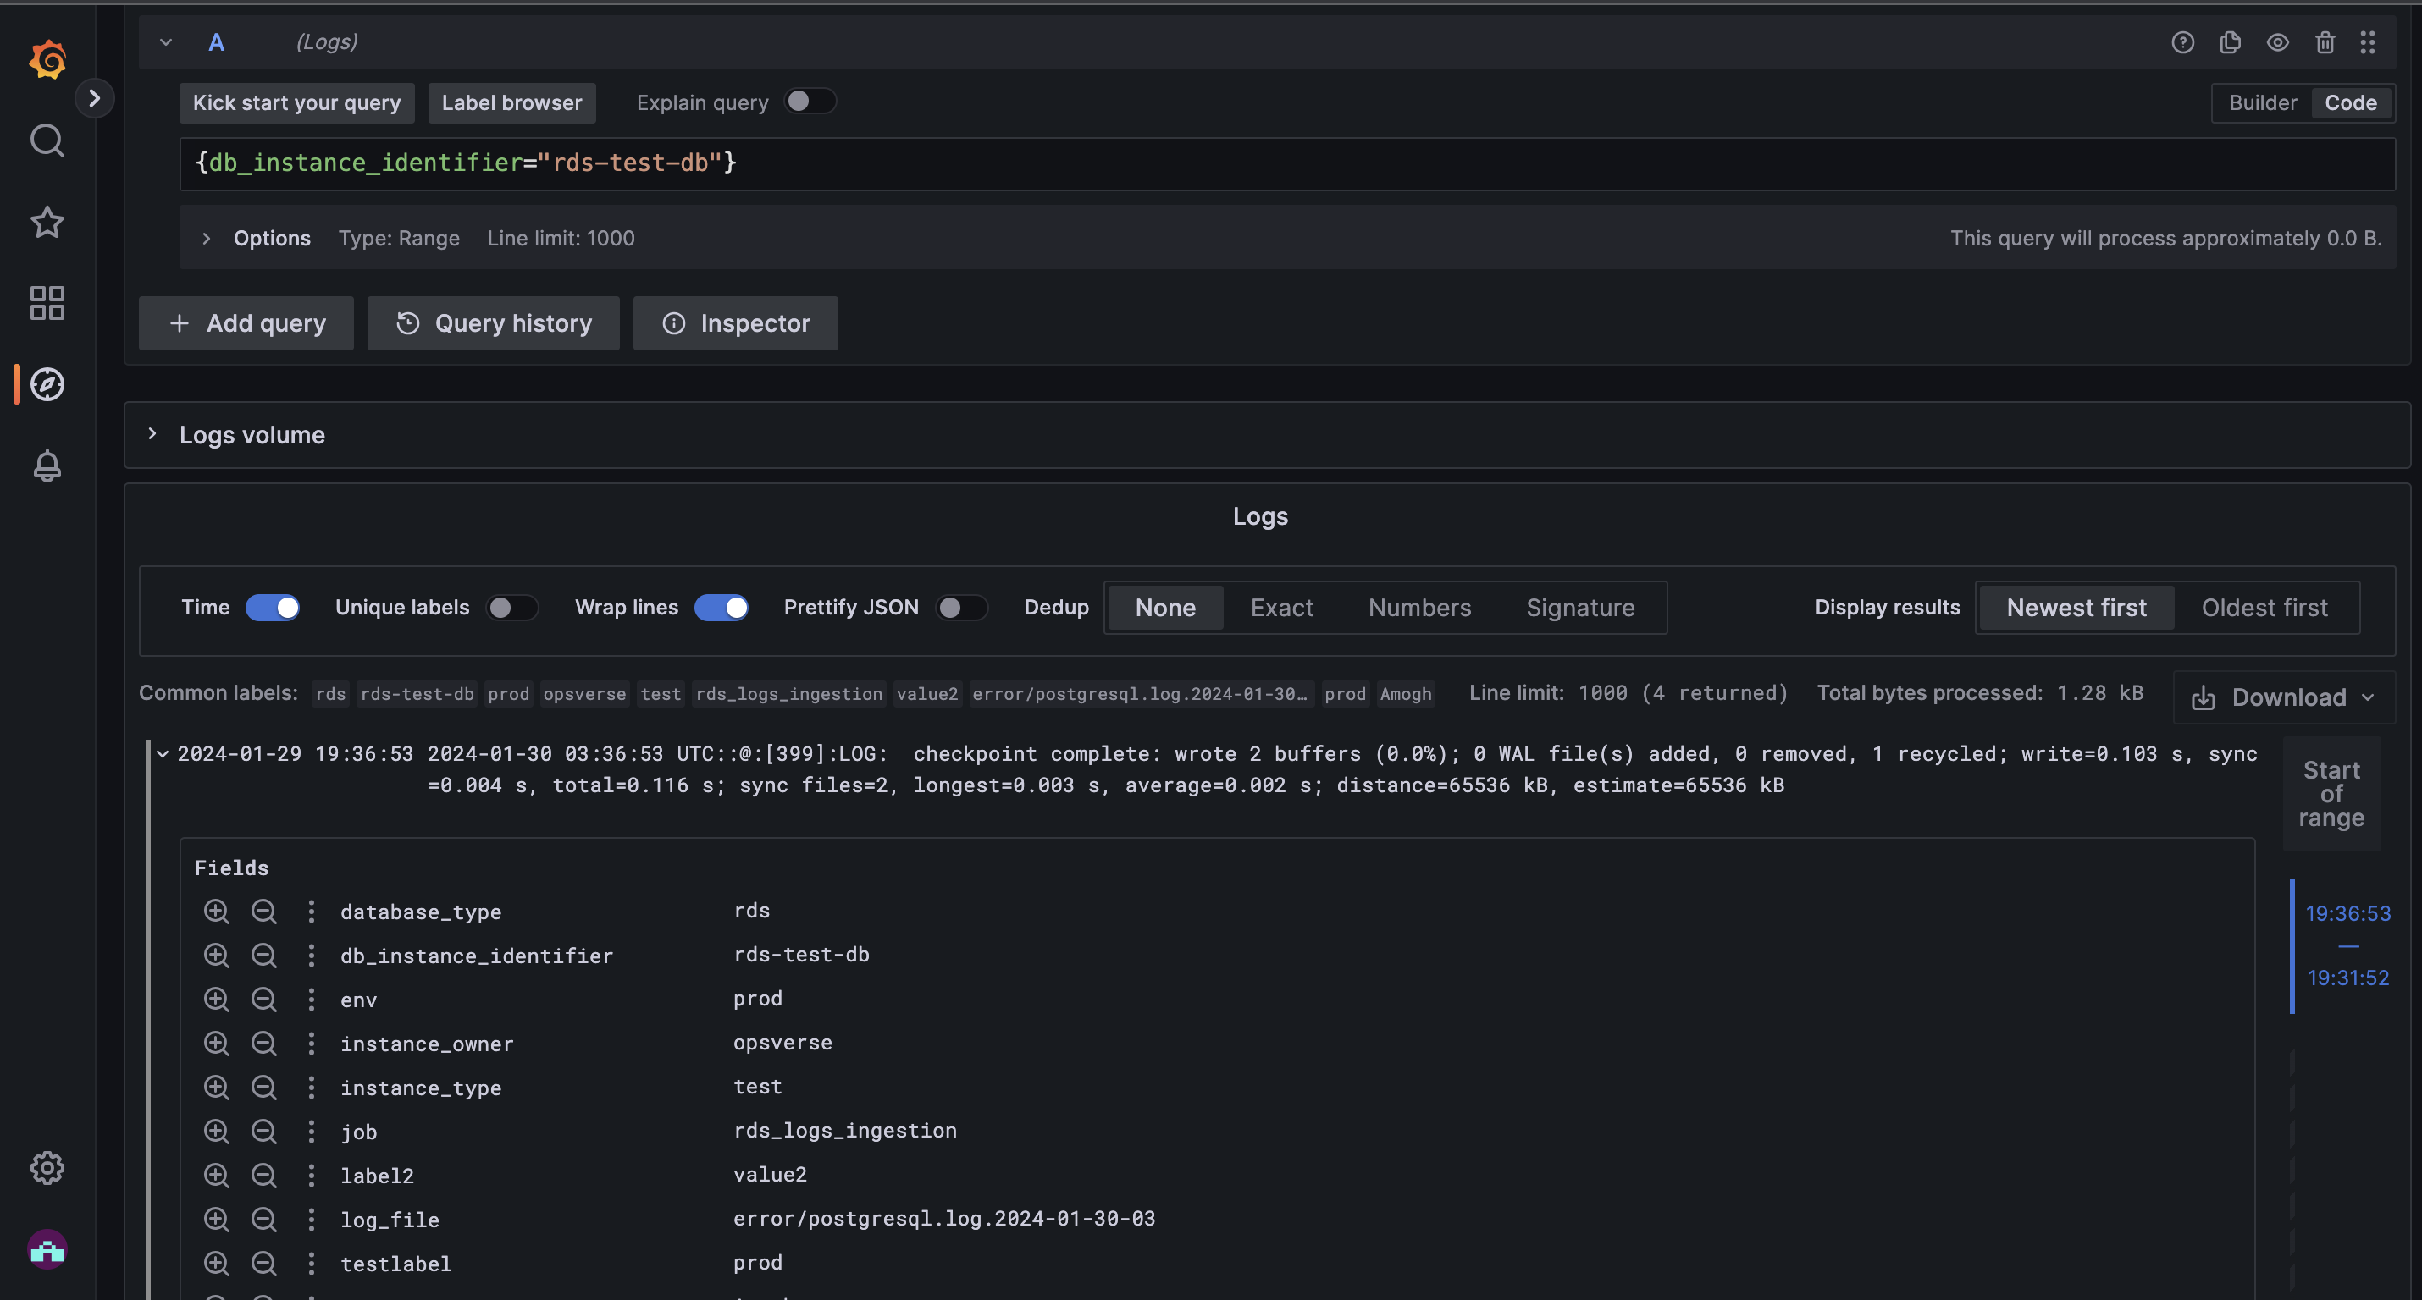Click the Query history button
This screenshot has height=1300, width=2422.
click(x=494, y=323)
